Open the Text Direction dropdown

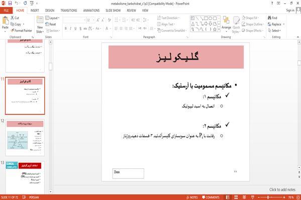(168, 18)
